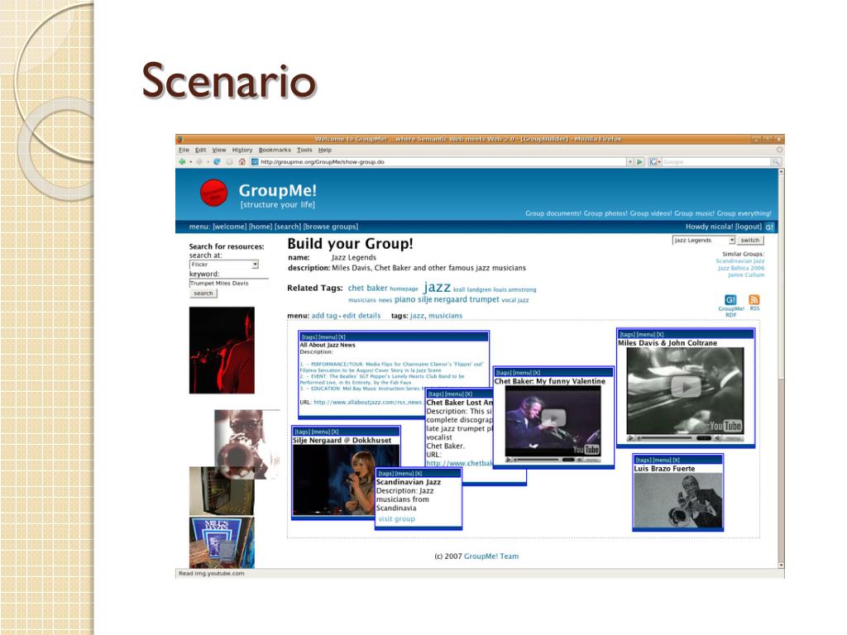Click the switch button
This screenshot has height=635, width=847.
749,241
